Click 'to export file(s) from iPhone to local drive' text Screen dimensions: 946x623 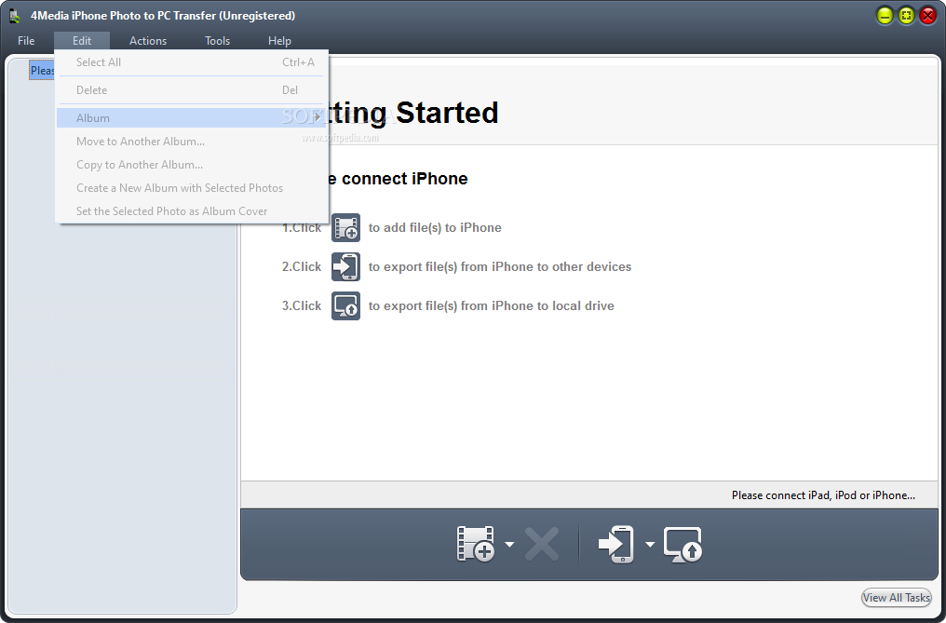coord(491,306)
